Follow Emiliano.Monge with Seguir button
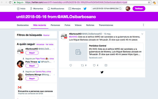 coord(32,78)
